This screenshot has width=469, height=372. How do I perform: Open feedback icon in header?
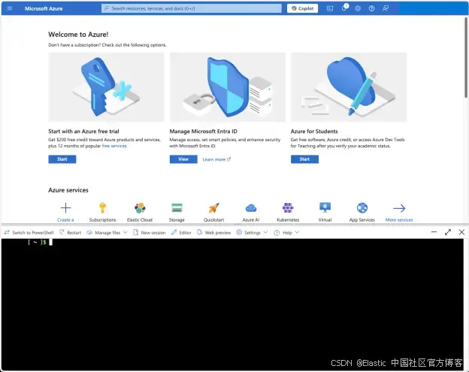[386, 8]
